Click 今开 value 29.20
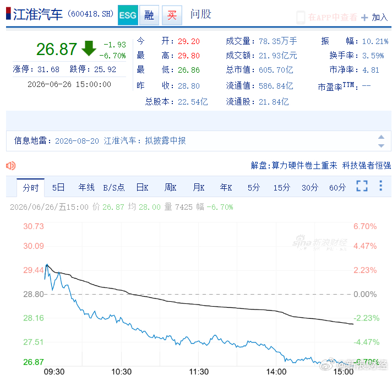 point(189,41)
